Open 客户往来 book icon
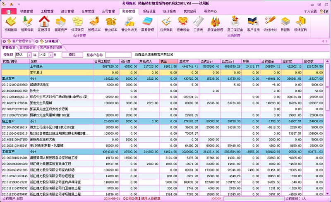The width and height of the screenshot is (331, 202). click(x=253, y=24)
